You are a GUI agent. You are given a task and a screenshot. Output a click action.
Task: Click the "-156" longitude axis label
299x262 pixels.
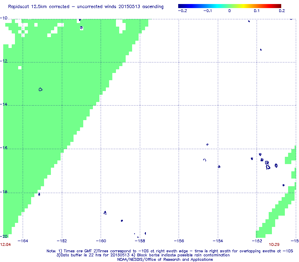179,241
